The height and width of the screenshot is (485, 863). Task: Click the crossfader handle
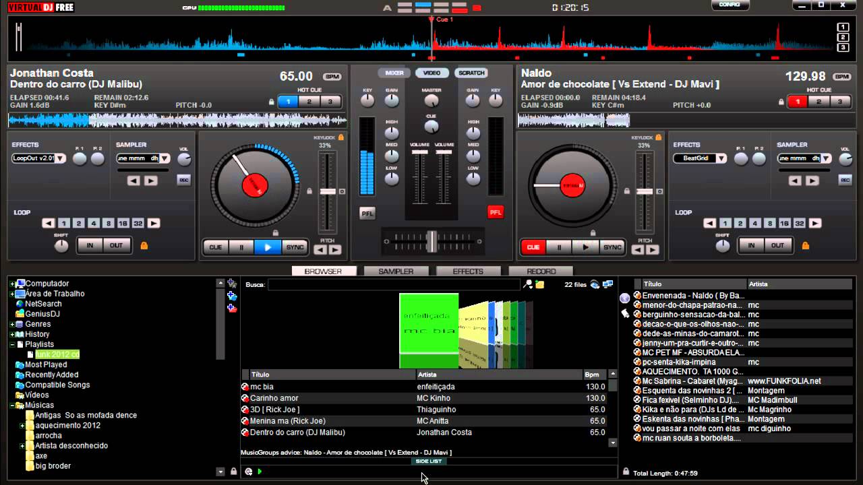tap(431, 240)
